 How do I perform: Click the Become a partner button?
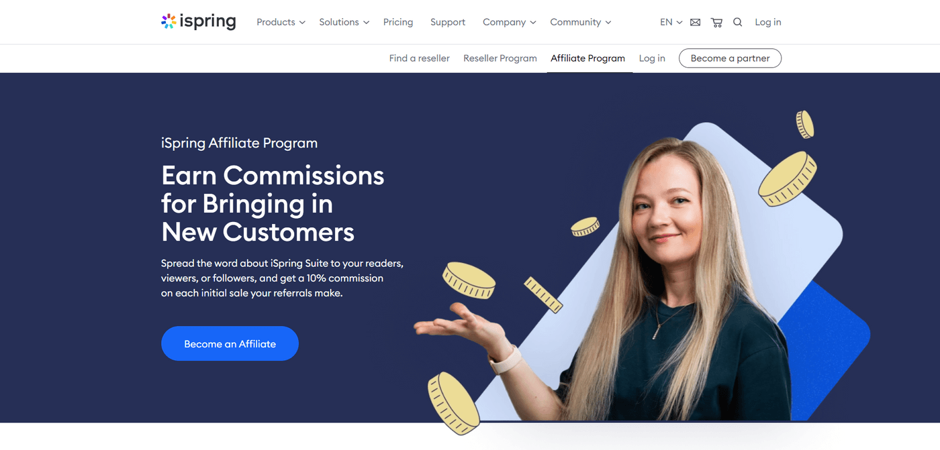tap(730, 58)
